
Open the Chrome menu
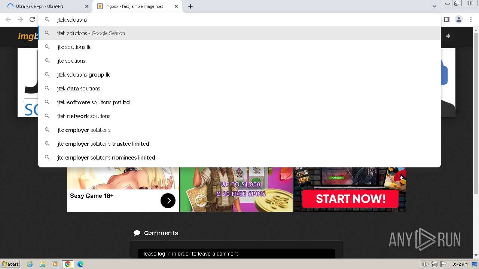[x=471, y=19]
